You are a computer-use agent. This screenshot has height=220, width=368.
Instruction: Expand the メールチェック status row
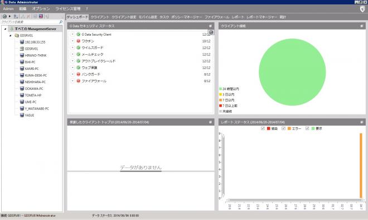coord(72,54)
